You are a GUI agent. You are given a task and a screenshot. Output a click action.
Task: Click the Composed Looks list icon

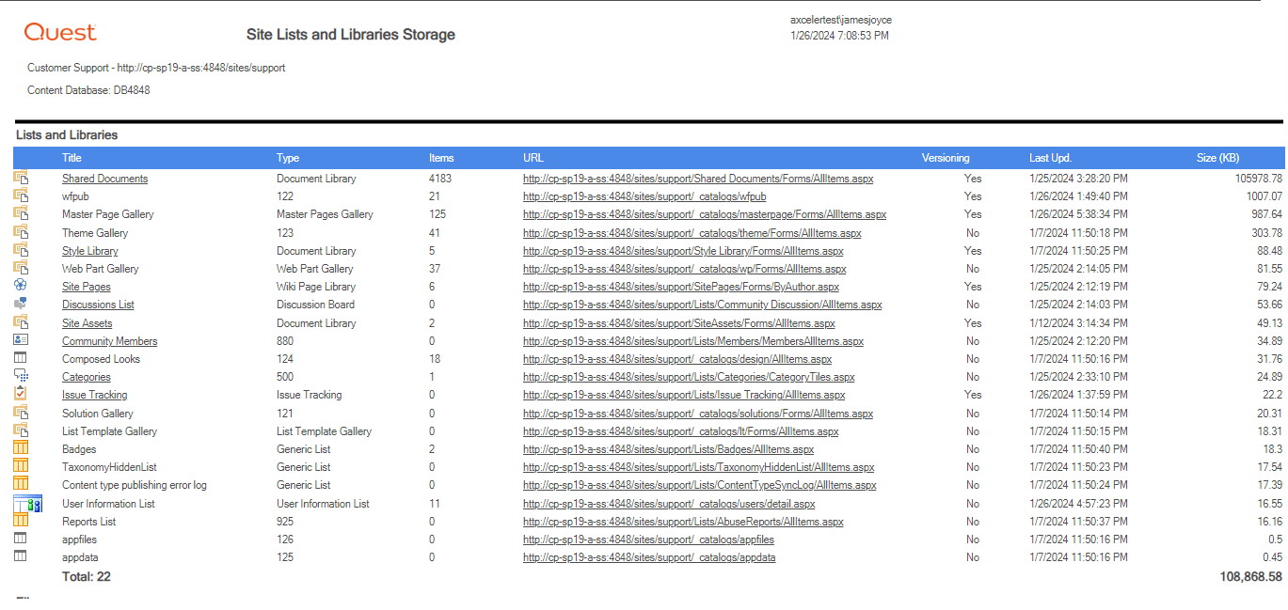[20, 358]
